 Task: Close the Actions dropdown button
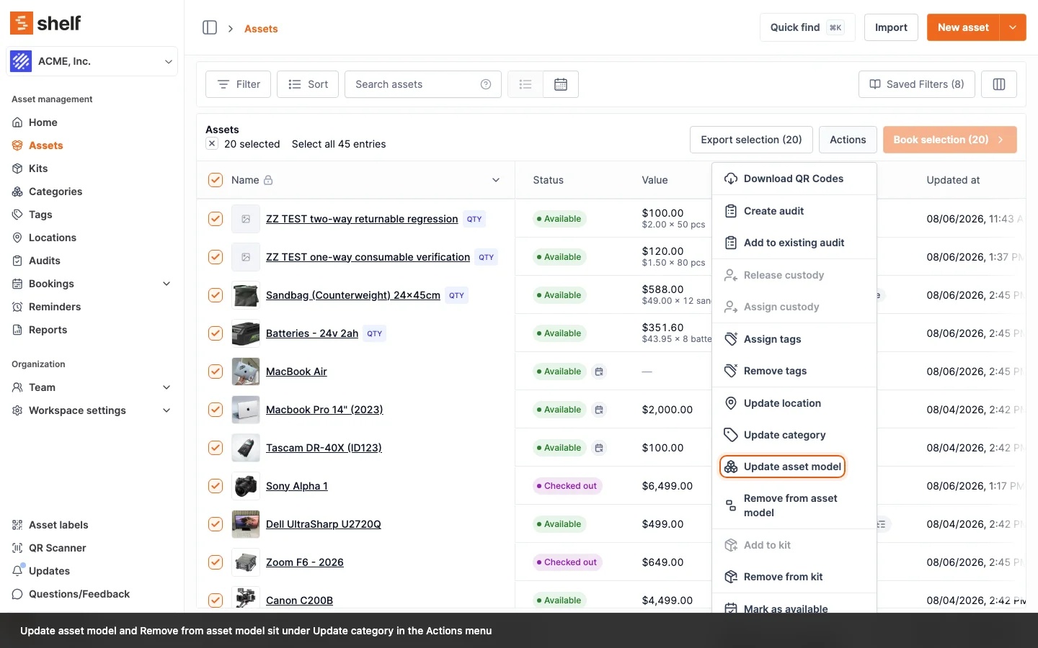848,140
